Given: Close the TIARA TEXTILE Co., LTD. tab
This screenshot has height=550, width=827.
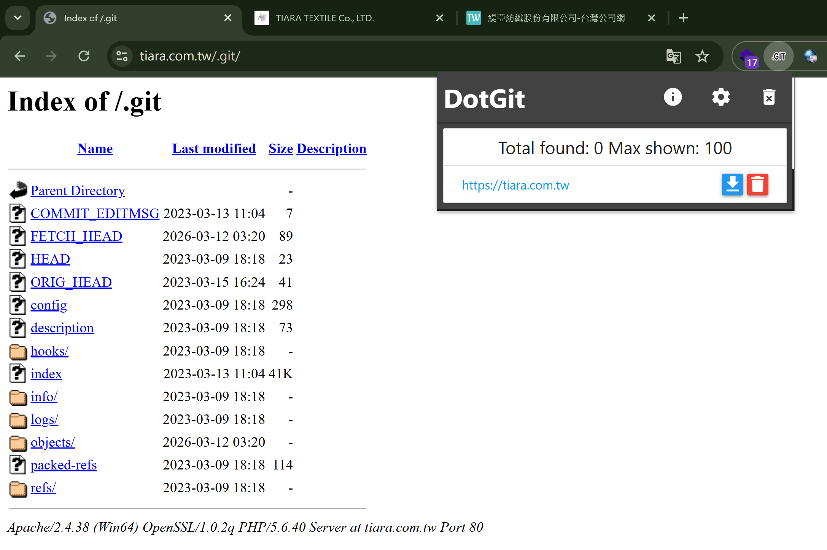Looking at the screenshot, I should click(x=440, y=18).
